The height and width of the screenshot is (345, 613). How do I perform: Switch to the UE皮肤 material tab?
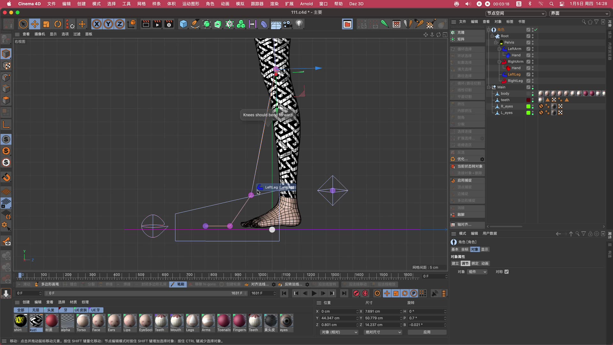pyautogui.click(x=80, y=310)
